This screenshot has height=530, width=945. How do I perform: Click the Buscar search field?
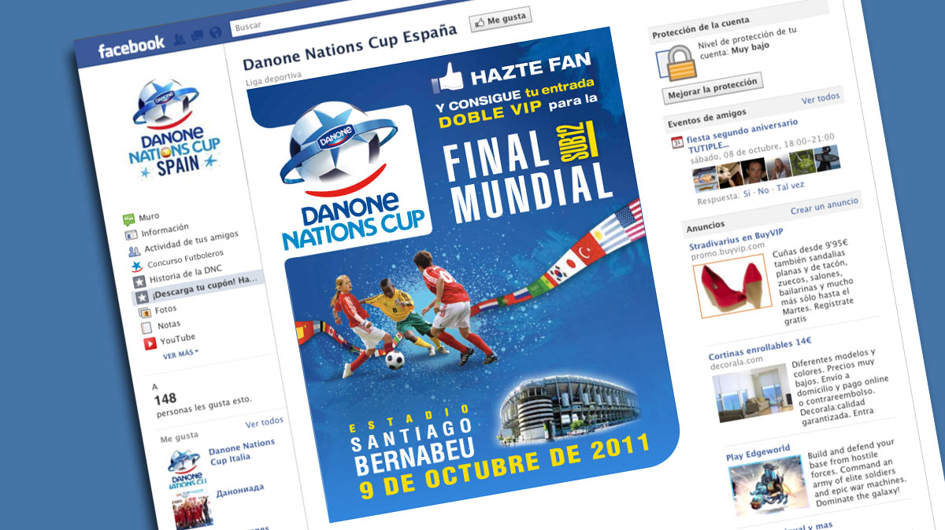coord(346,24)
